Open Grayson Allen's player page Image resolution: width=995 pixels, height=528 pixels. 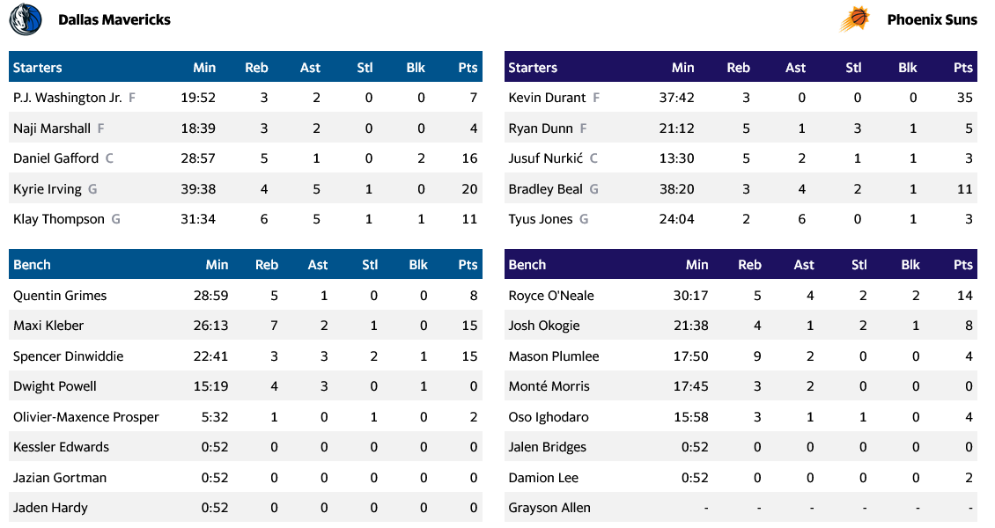[x=549, y=508]
